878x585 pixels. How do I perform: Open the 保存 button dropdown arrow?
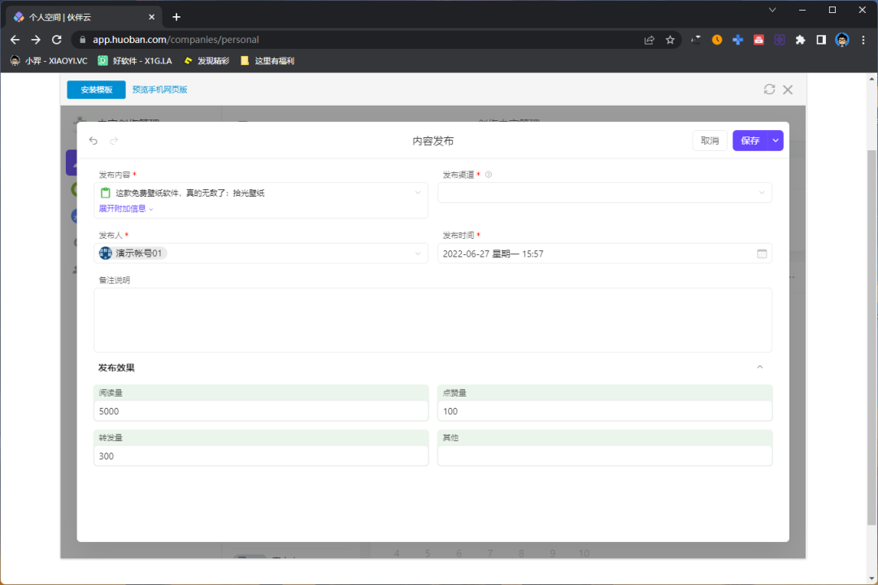(775, 140)
